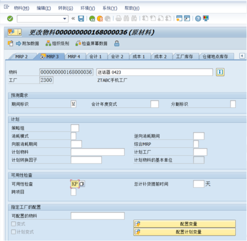Click the 检查屏幕数据 button

coord(92,43)
